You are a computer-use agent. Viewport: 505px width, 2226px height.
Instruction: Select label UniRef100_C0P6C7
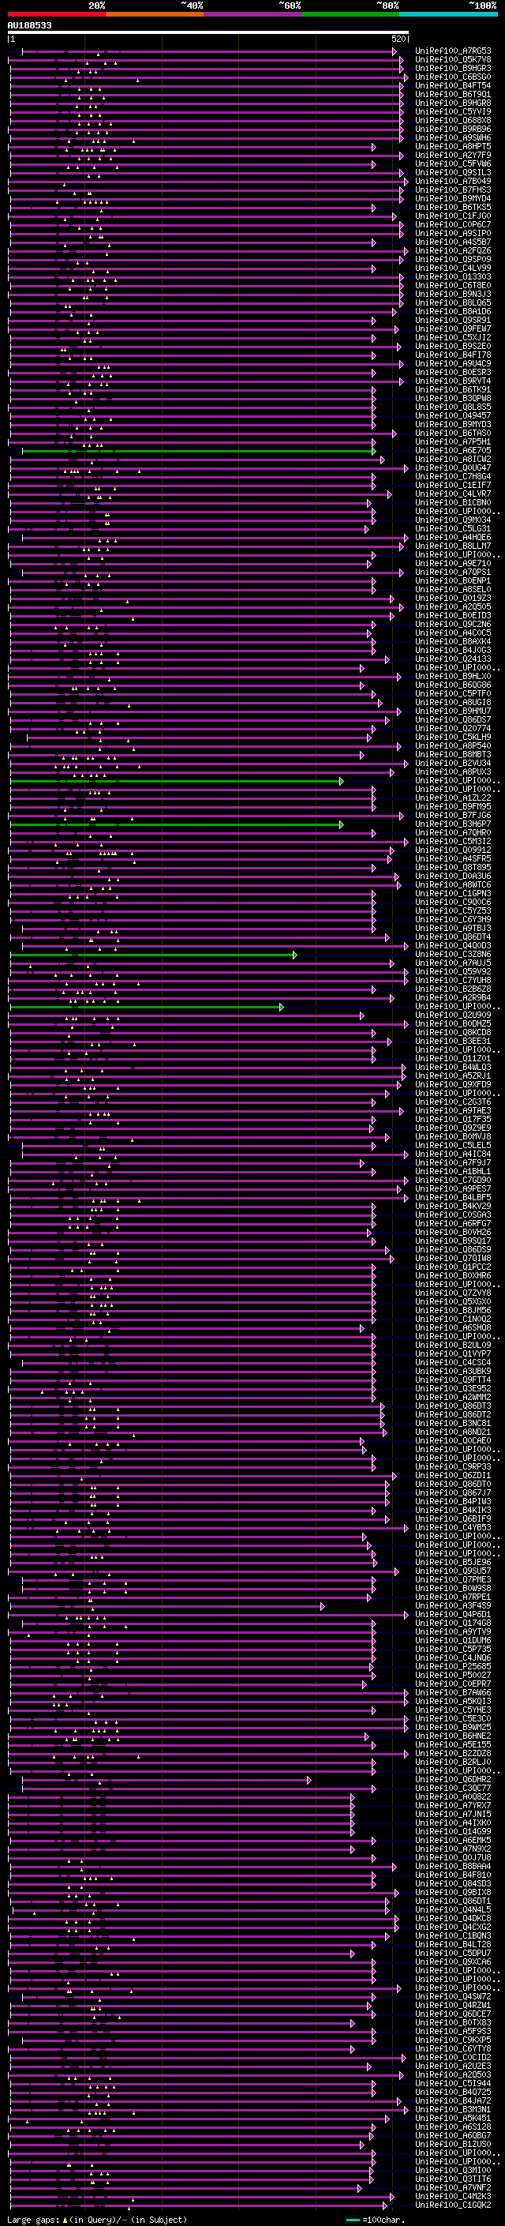453,225
